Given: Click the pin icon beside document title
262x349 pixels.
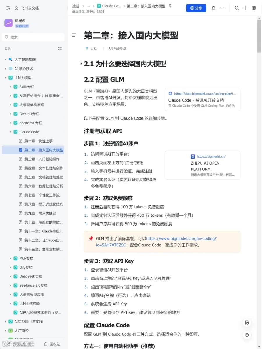Looking at the screenshot, I should tap(170, 6).
